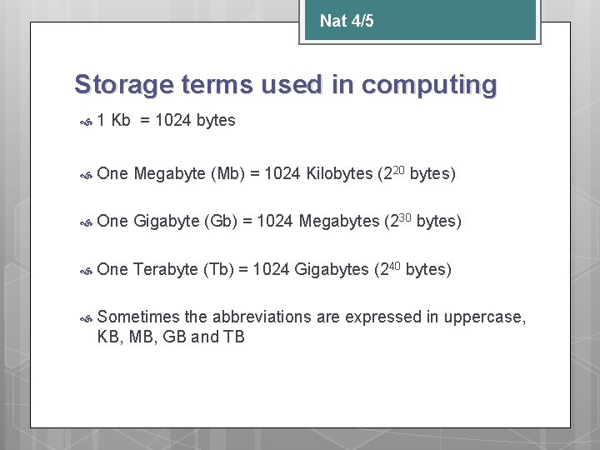Click the bullet icon beside 1 Kb line
Screen dimensions: 600x450
[x=86, y=122]
